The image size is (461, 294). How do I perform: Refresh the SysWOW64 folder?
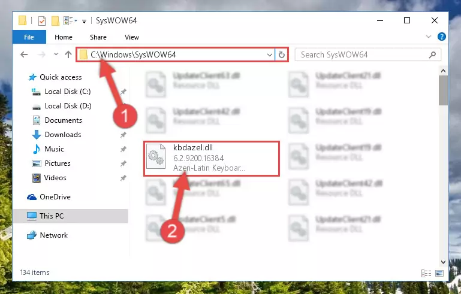pos(281,54)
